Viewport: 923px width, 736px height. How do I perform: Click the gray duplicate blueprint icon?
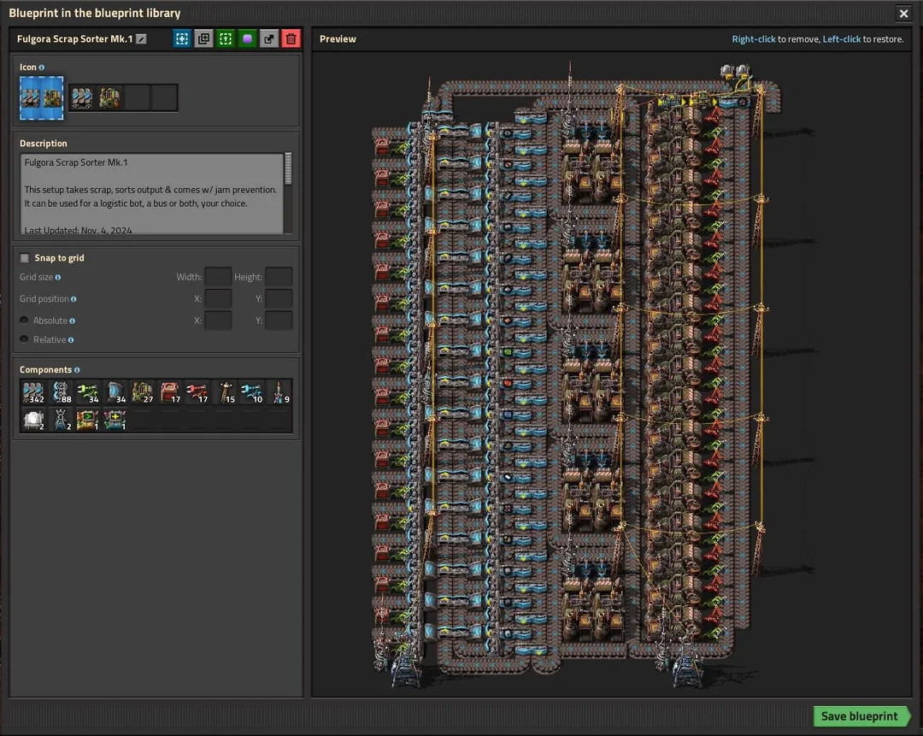[x=203, y=38]
